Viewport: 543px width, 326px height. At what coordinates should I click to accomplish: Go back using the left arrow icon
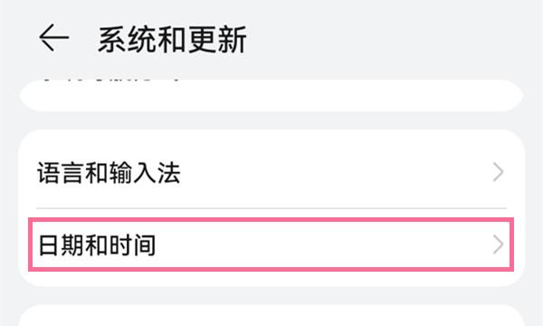tap(54, 37)
